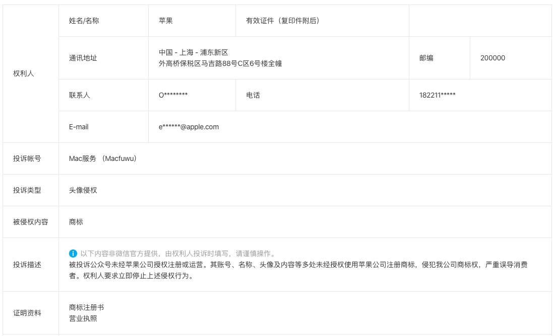Click the 通讯地址 label
Viewport: 554px width, 336px height.
point(83,58)
